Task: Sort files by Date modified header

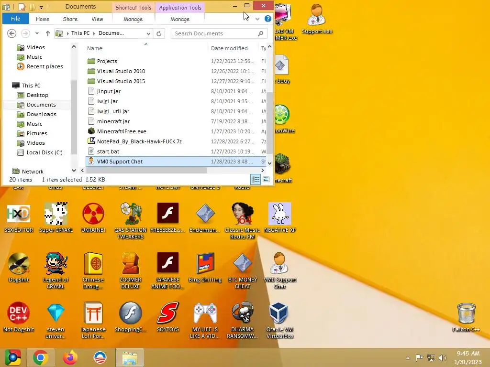Action: click(x=229, y=48)
